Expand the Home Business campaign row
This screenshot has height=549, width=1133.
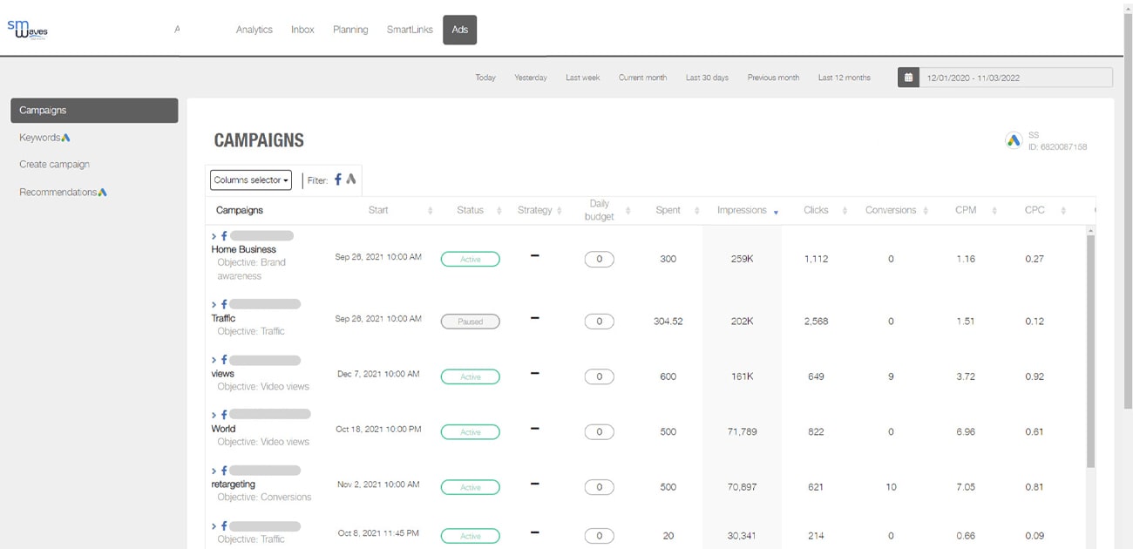point(214,236)
